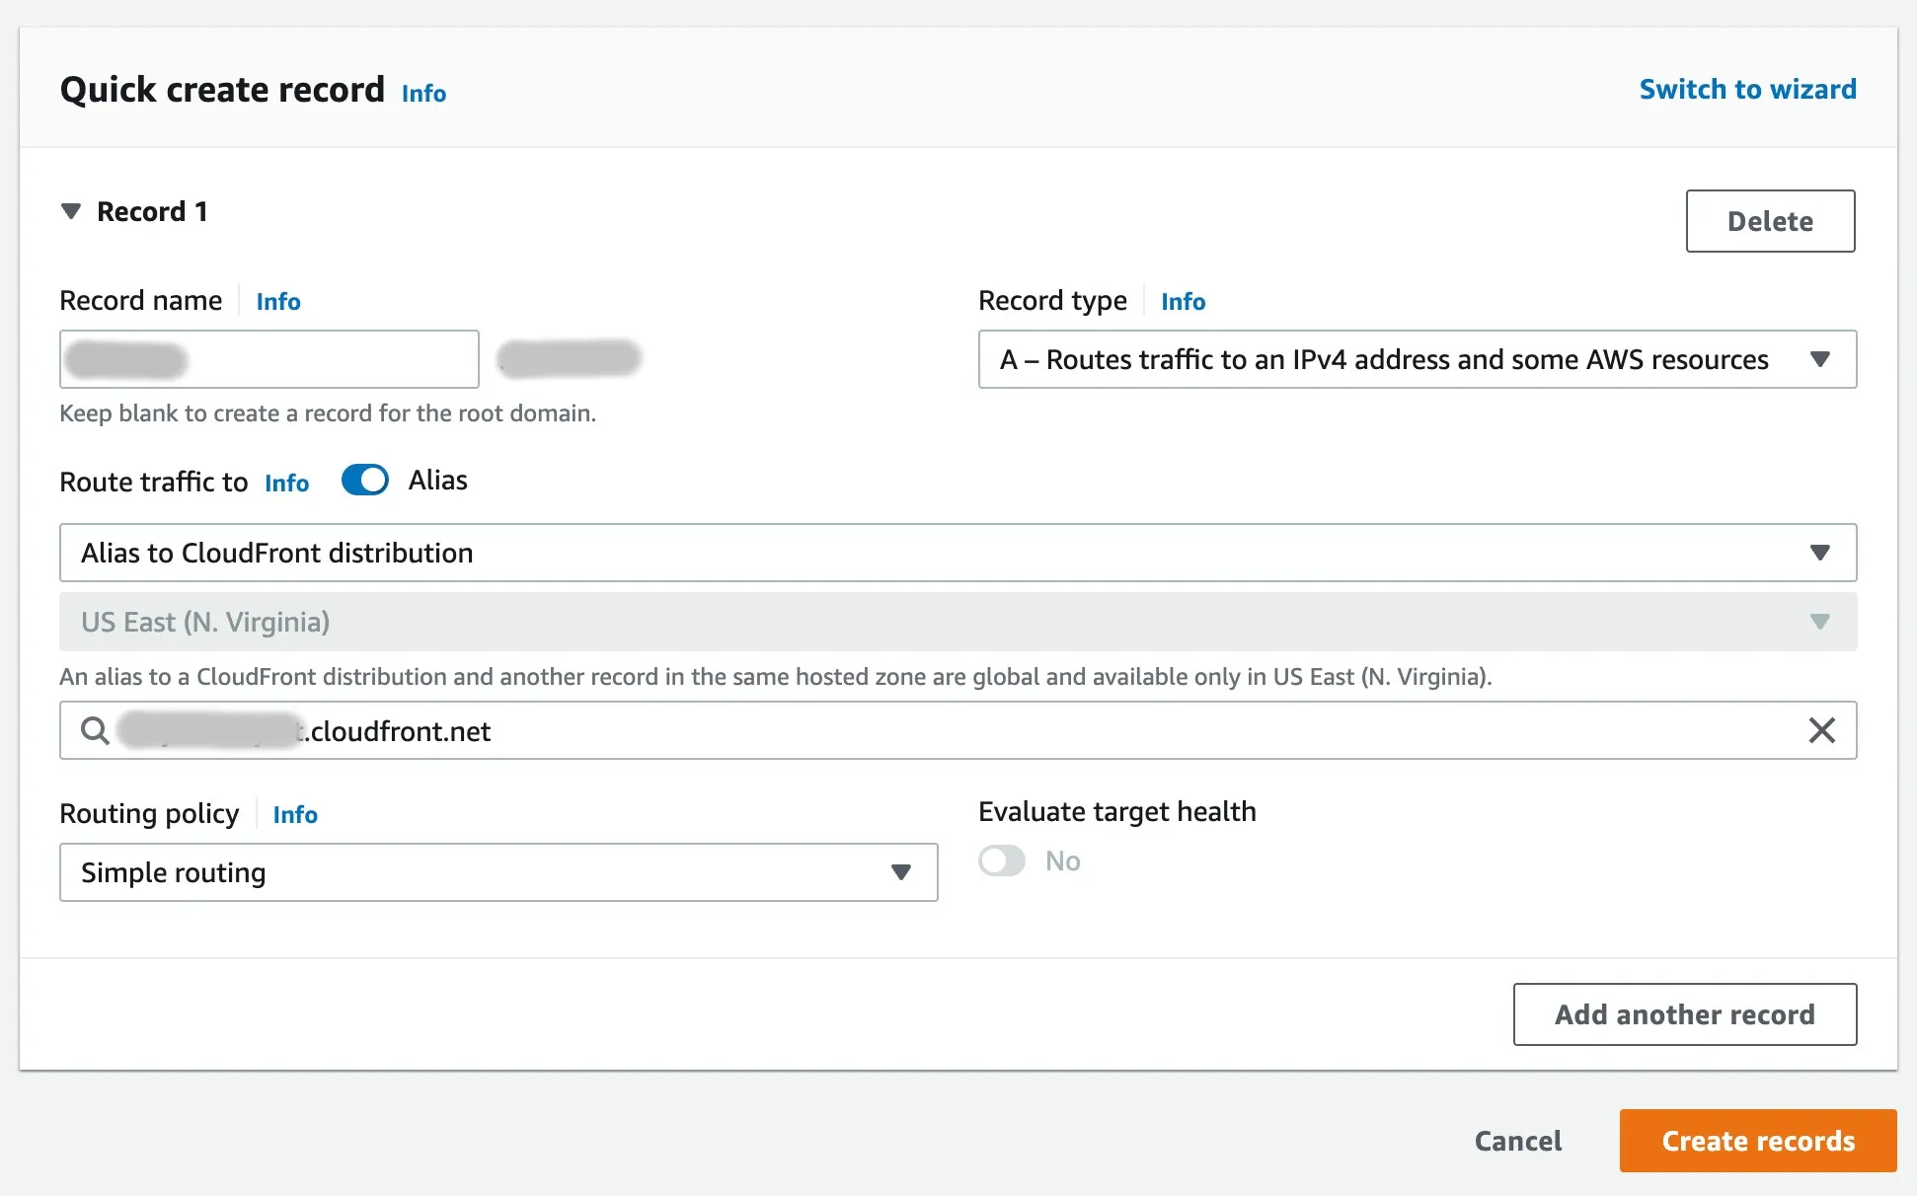Image resolution: width=1917 pixels, height=1196 pixels.
Task: Click the search magnifier icon in CloudFront field
Action: (95, 731)
